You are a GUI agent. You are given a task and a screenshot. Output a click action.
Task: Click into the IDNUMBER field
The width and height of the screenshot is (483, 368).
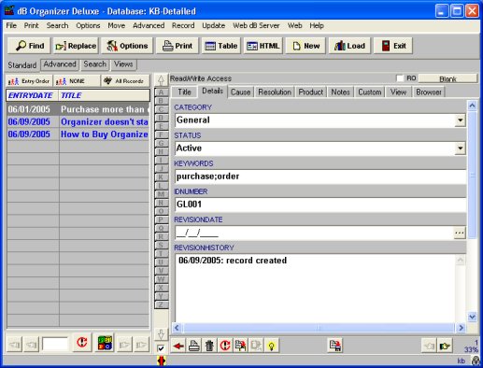coord(320,205)
